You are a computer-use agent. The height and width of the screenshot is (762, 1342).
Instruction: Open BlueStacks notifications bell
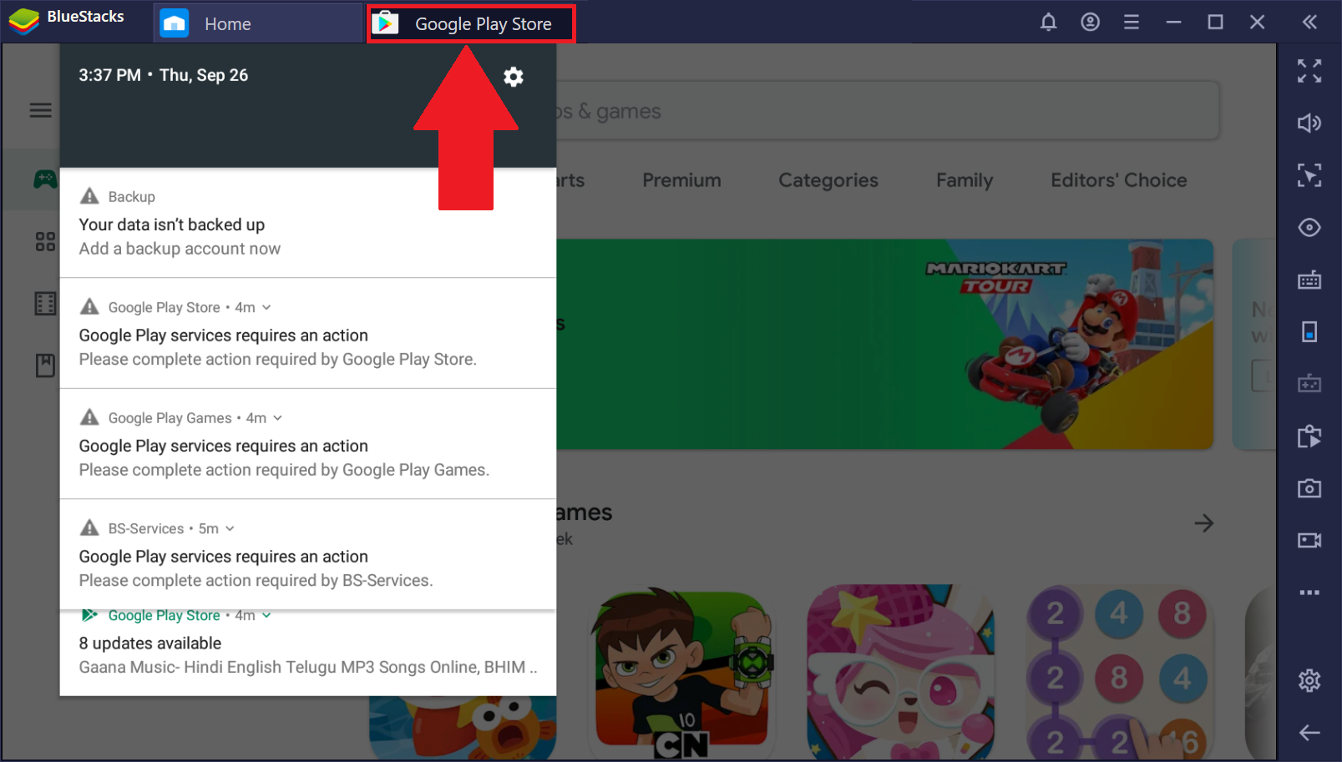tap(1048, 23)
